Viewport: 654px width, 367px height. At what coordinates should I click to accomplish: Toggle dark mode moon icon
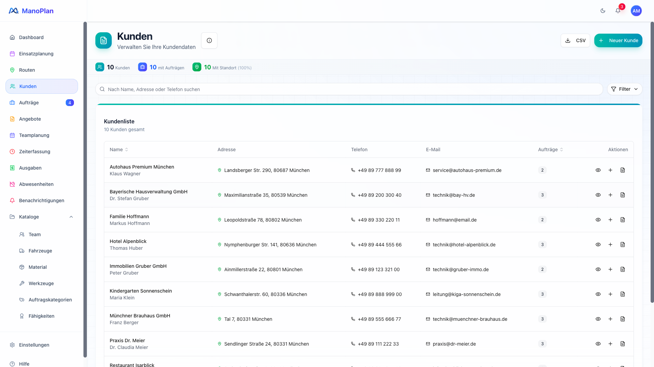(x=603, y=11)
